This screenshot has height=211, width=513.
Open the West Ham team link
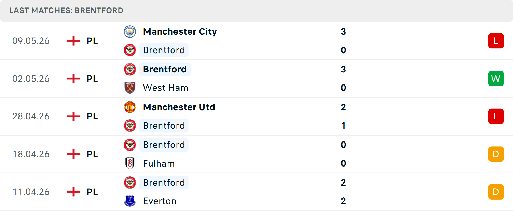coord(166,88)
